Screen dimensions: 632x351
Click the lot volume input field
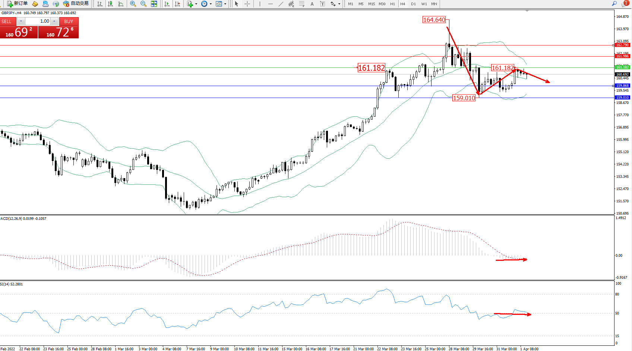click(x=38, y=21)
